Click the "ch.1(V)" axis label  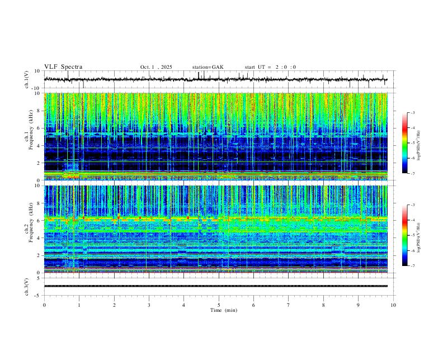tap(27, 79)
